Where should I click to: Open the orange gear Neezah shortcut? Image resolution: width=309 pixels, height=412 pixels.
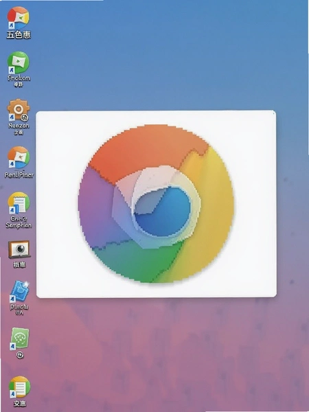tap(18, 110)
